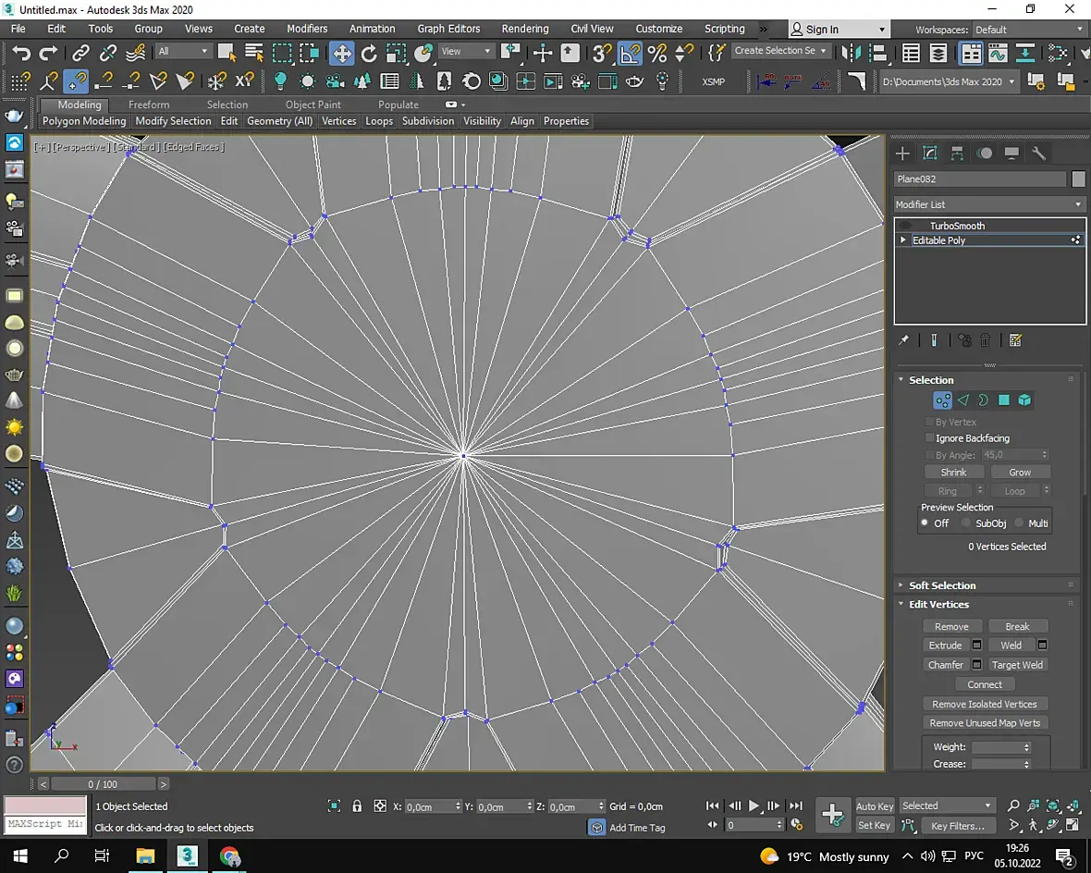The width and height of the screenshot is (1091, 873).
Task: Enable the Ignore Backfacing checkbox
Action: [x=929, y=438]
